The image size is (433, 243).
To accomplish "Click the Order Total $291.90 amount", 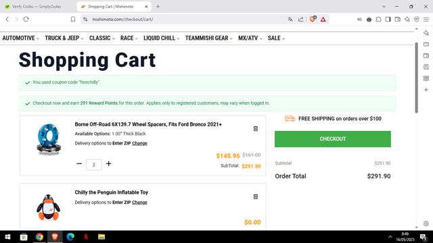I will (x=379, y=176).
